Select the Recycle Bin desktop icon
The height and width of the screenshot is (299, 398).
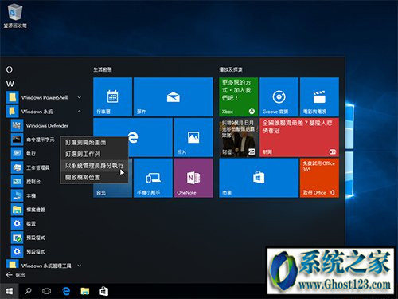pyautogui.click(x=15, y=16)
